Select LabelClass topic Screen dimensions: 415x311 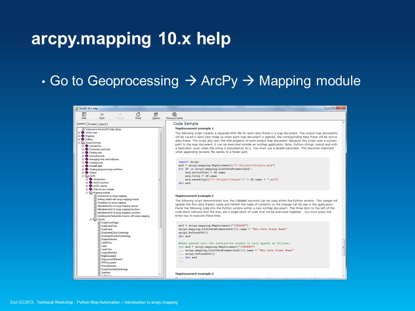(x=107, y=242)
